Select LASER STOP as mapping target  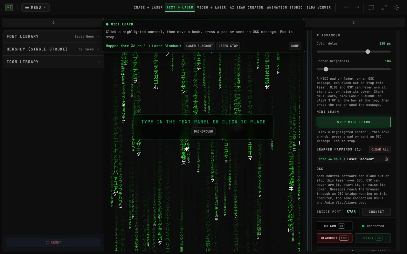pos(228,46)
